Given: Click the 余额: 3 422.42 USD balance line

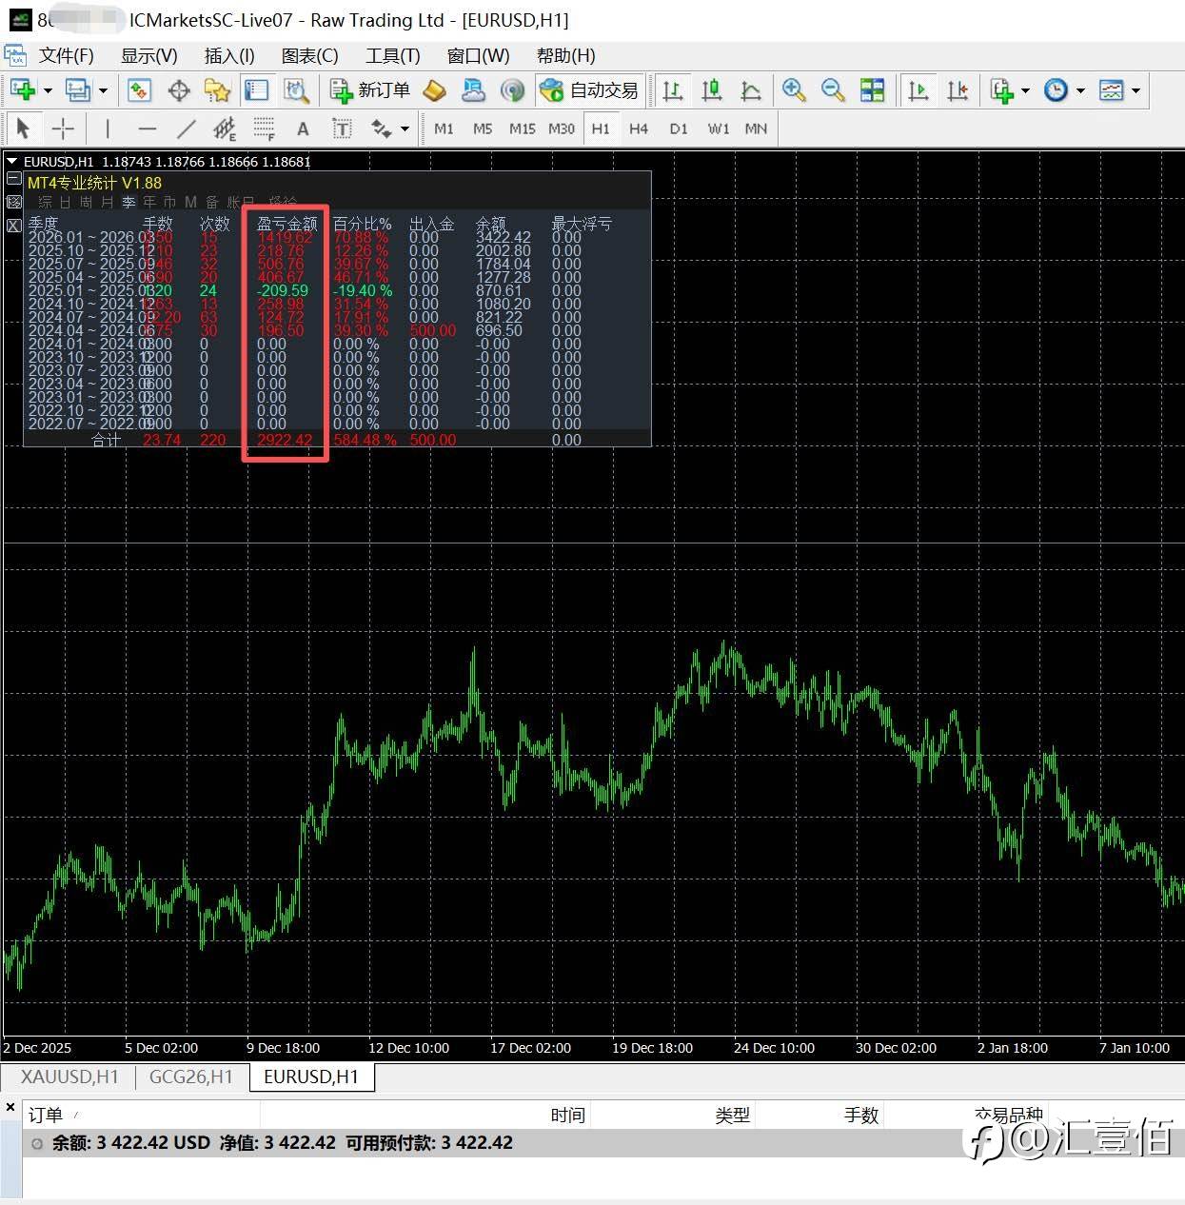Looking at the screenshot, I should pyautogui.click(x=603, y=1143).
